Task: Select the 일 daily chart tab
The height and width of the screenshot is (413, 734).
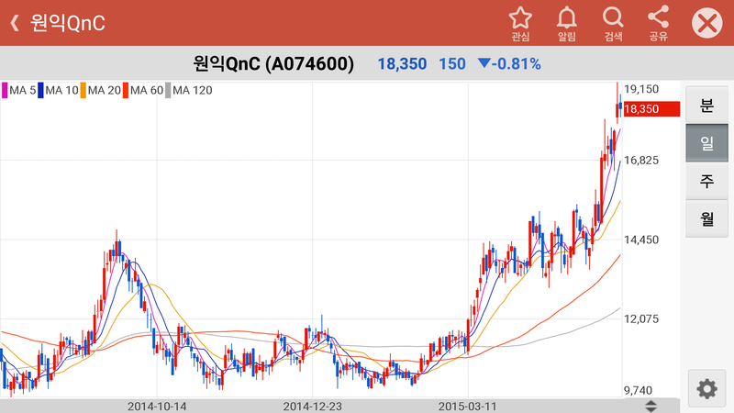Action: click(x=706, y=142)
